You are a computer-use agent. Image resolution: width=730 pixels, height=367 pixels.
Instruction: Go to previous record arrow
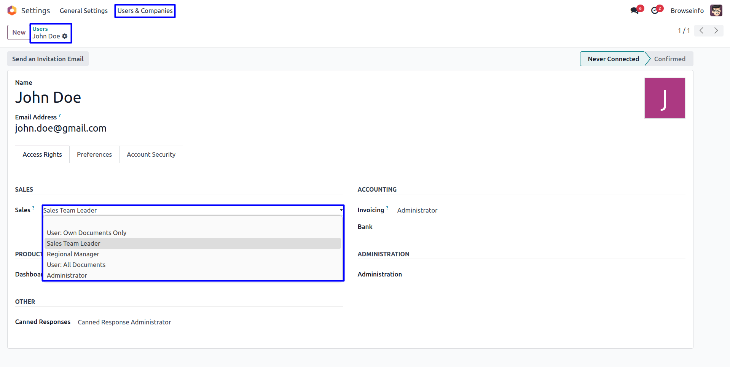[701, 31]
